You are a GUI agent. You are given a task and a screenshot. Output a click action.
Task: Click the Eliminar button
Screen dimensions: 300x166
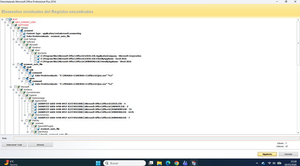coord(40,145)
